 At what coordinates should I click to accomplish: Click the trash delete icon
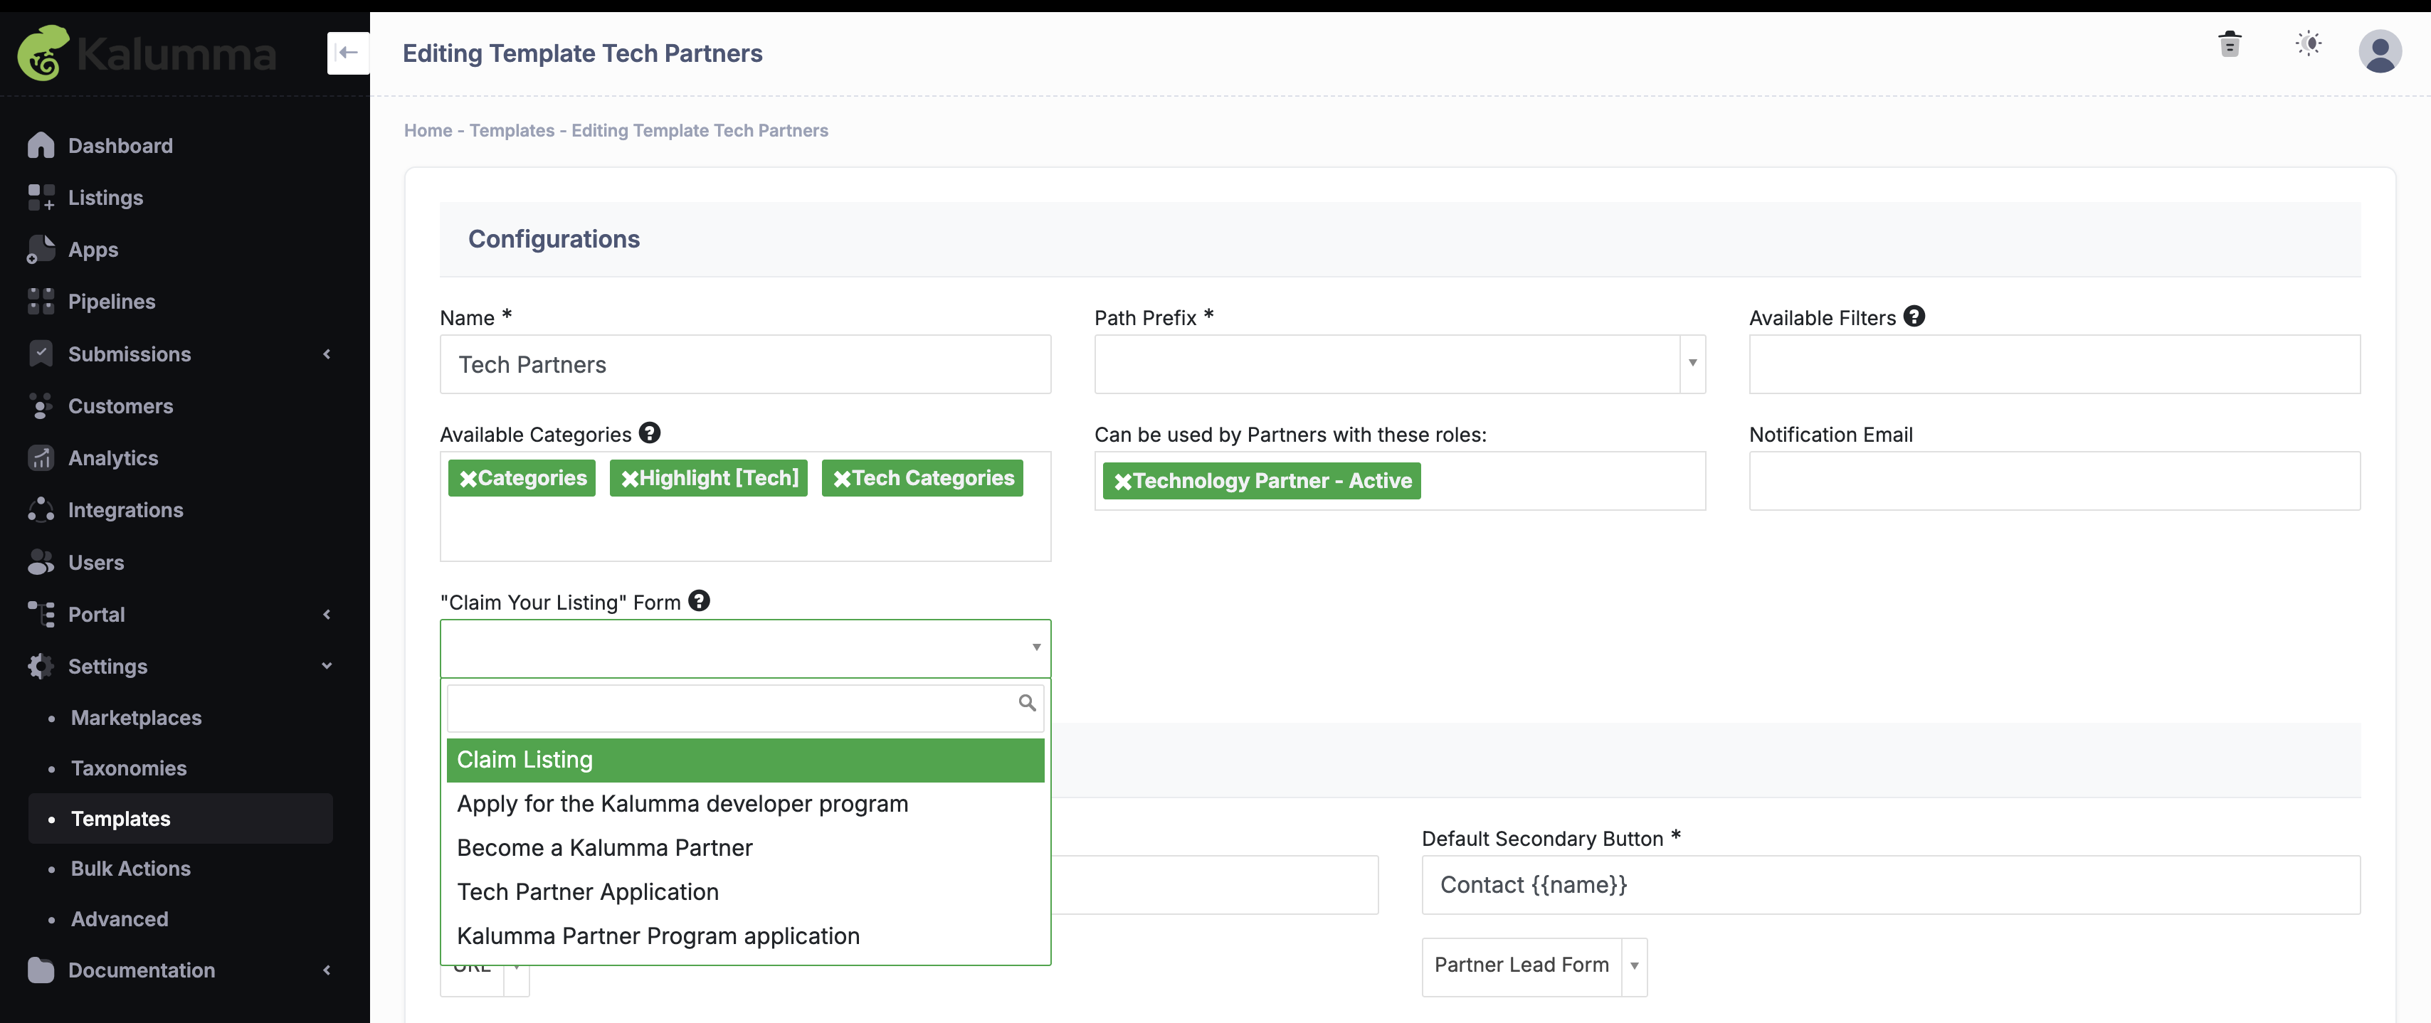2229,44
